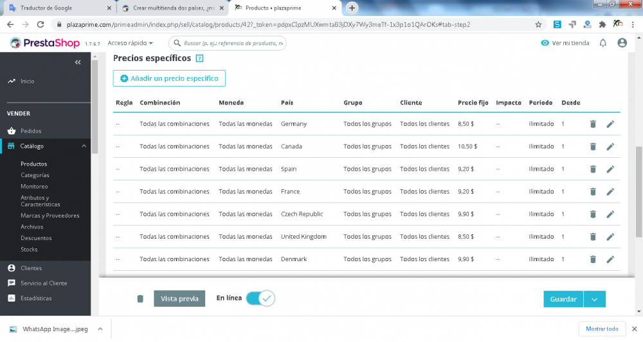
Task: Edit the Spain specific price
Action: (x=610, y=169)
